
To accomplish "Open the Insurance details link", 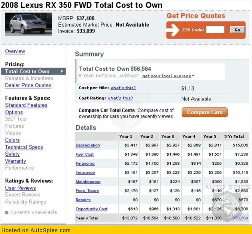I will pyautogui.click(x=85, y=173).
